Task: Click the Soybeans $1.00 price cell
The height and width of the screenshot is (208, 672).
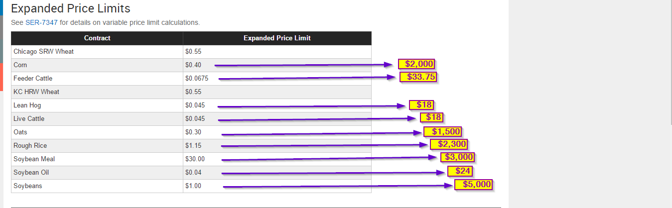Action: pyautogui.click(x=277, y=186)
